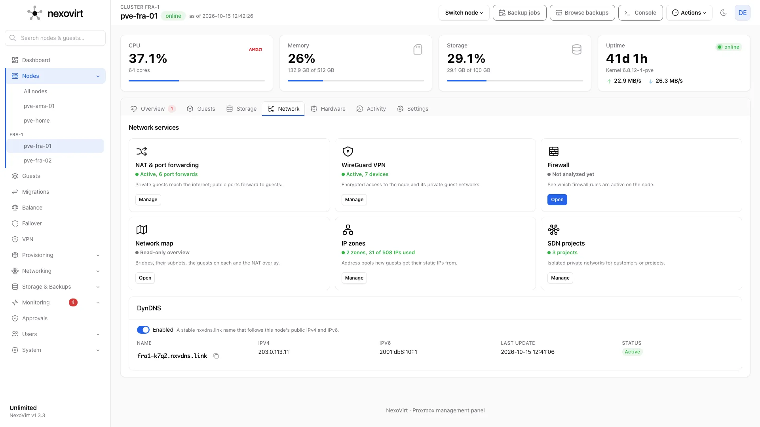The height and width of the screenshot is (427, 760).
Task: Click the Memory card chip icon
Action: 417,49
